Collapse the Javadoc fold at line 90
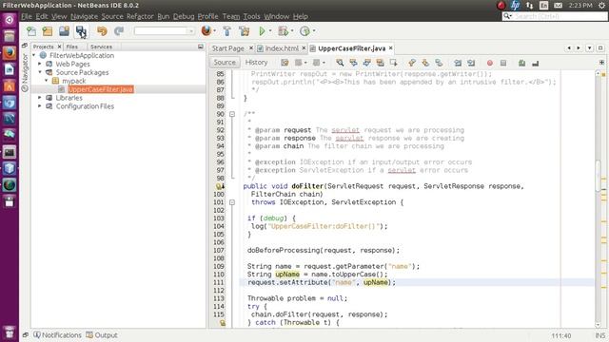This screenshot has width=609, height=342. [x=232, y=114]
